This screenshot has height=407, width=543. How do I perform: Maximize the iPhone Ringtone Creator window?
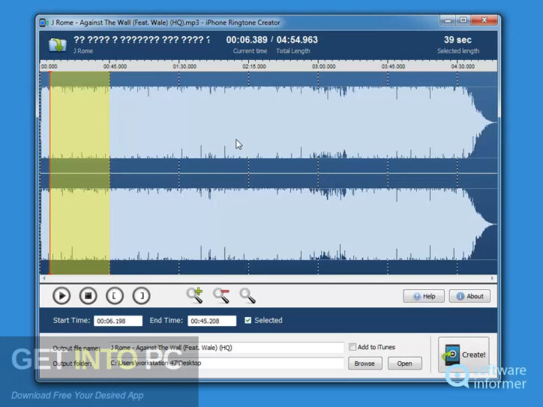click(463, 20)
